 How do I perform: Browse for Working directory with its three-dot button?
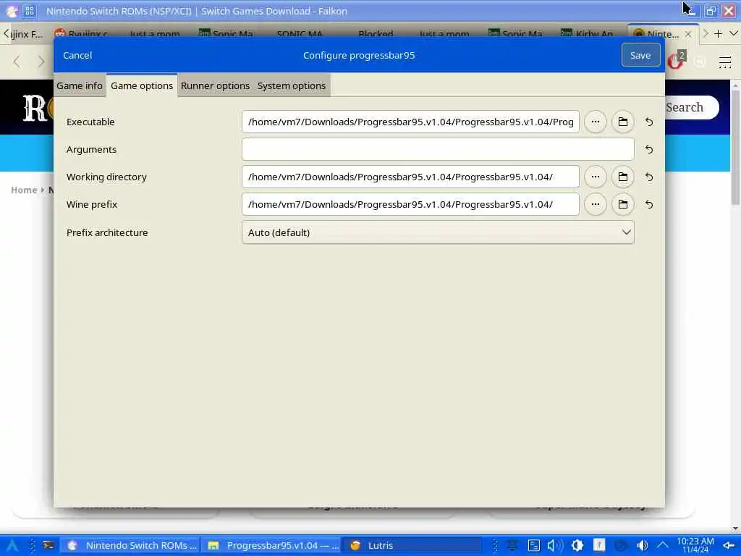[x=595, y=177]
